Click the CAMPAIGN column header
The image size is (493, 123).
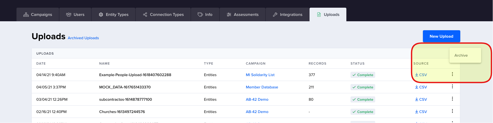pos(256,64)
